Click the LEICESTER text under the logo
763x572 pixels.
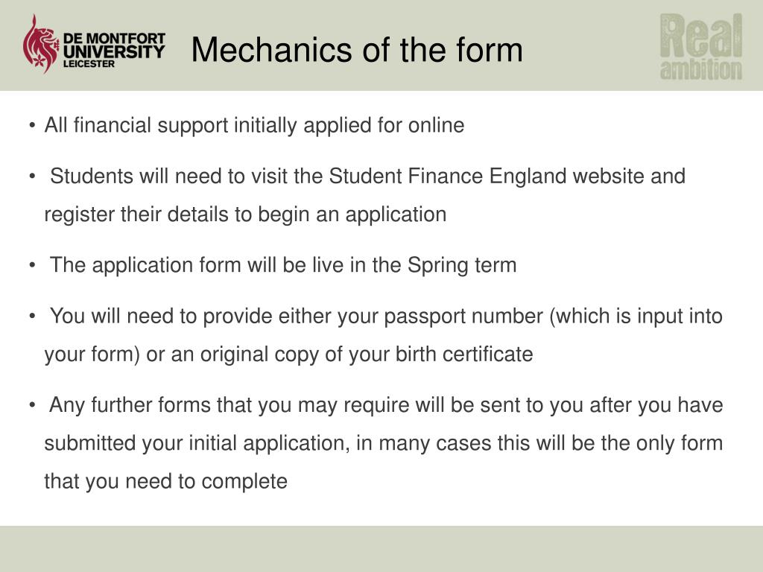click(x=89, y=64)
